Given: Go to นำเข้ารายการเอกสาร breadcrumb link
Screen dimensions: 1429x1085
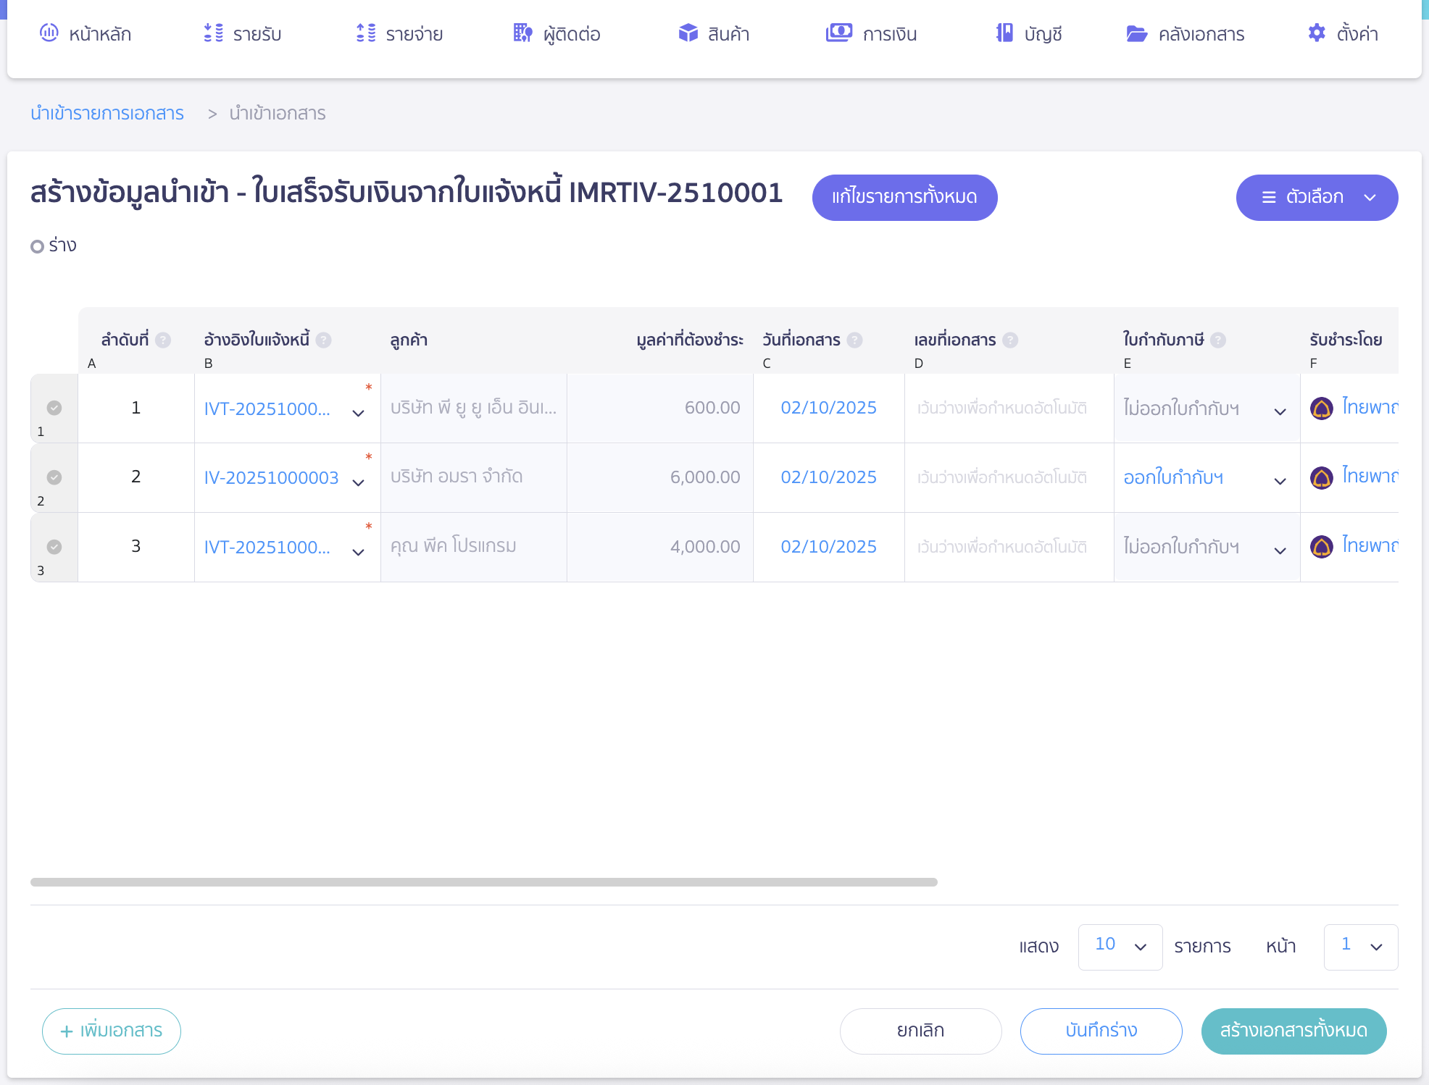Looking at the screenshot, I should [x=107, y=113].
